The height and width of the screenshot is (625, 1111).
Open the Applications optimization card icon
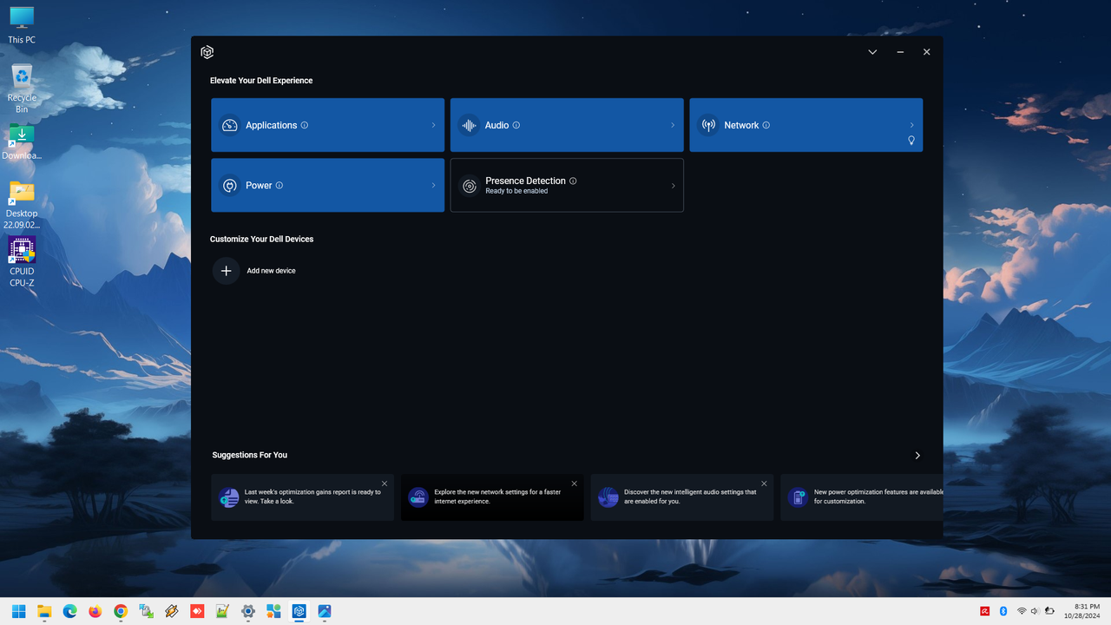(229, 125)
